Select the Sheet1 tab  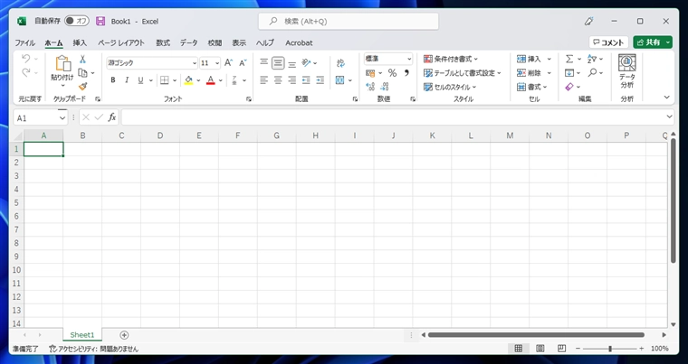click(x=82, y=335)
